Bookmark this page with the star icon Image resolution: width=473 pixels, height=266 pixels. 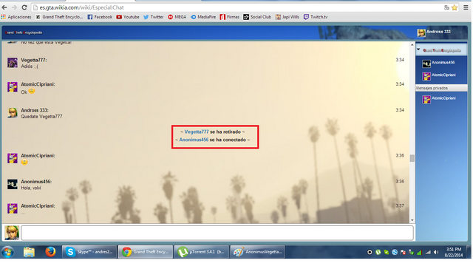[455, 7]
